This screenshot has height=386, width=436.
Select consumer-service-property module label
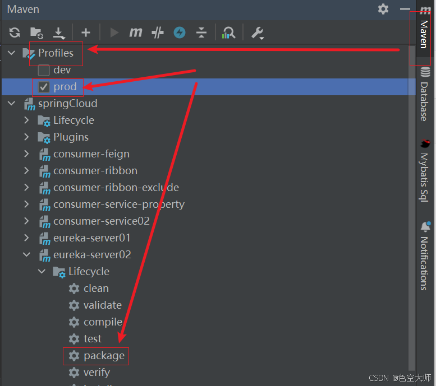coord(119,204)
